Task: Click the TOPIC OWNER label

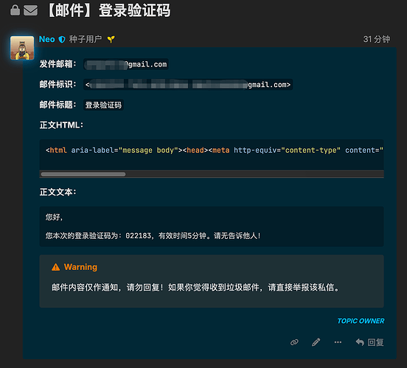Action: (361, 321)
